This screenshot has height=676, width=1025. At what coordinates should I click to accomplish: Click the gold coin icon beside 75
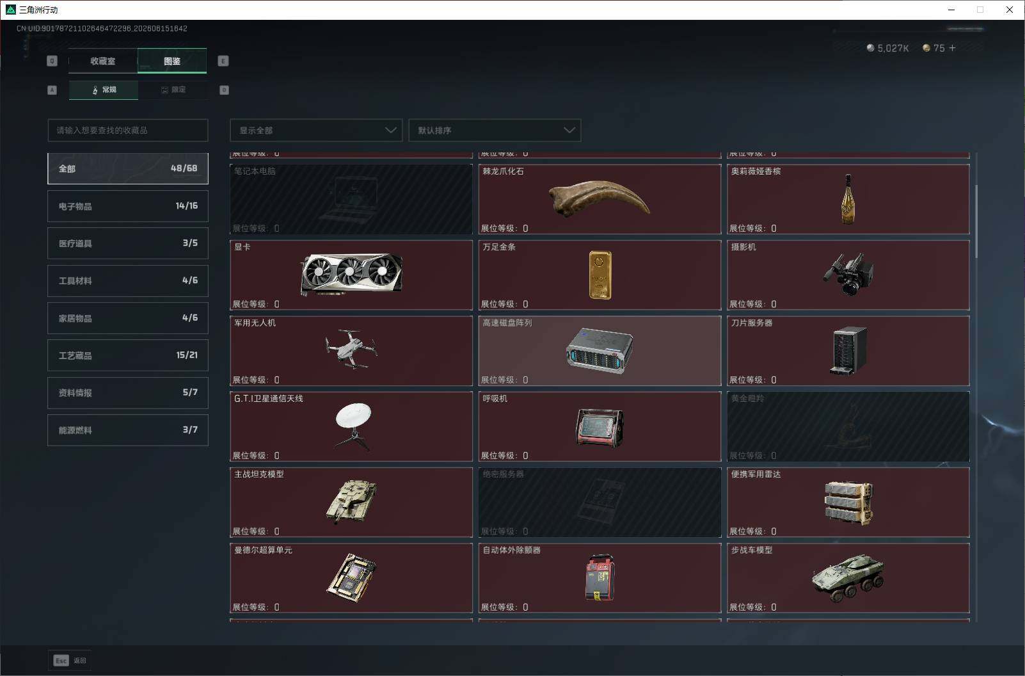pos(926,48)
